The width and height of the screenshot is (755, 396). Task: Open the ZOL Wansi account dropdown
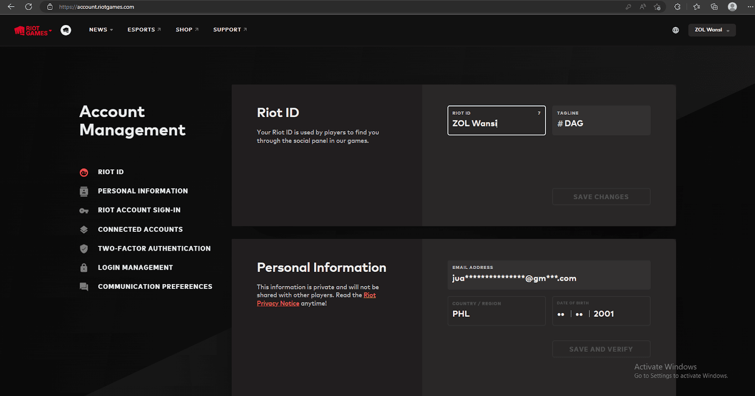(712, 30)
